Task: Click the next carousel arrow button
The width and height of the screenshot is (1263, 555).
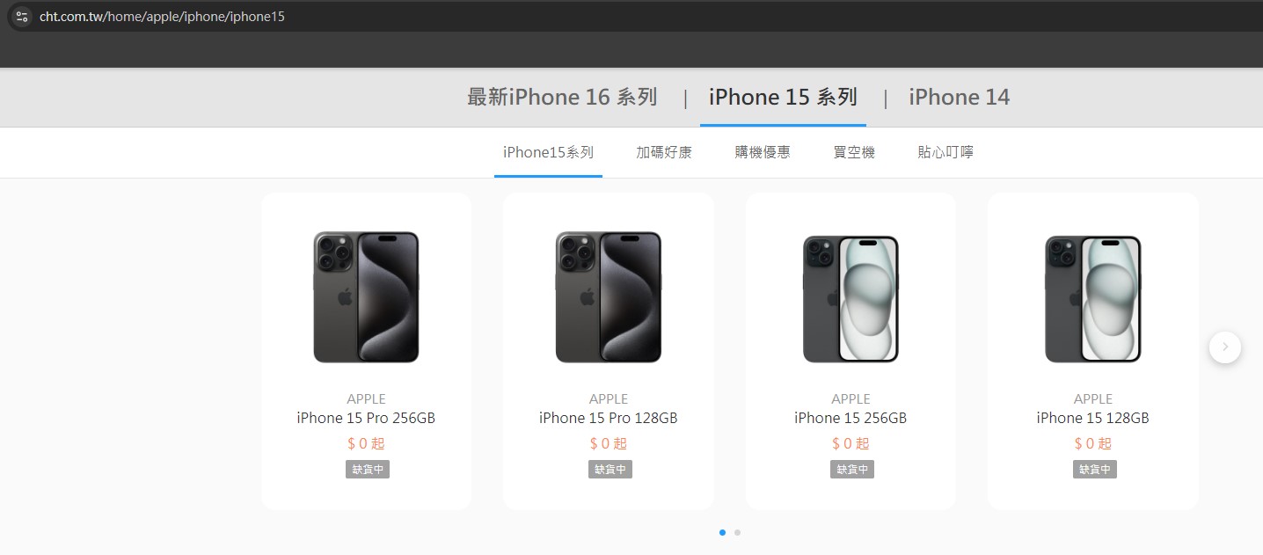Action: pyautogui.click(x=1225, y=347)
